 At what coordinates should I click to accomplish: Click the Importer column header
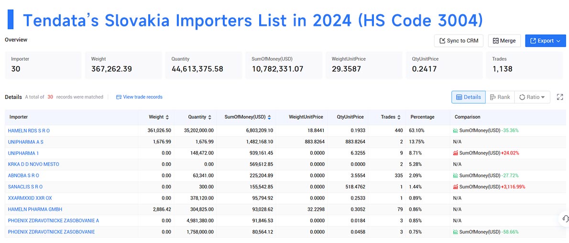pos(19,117)
